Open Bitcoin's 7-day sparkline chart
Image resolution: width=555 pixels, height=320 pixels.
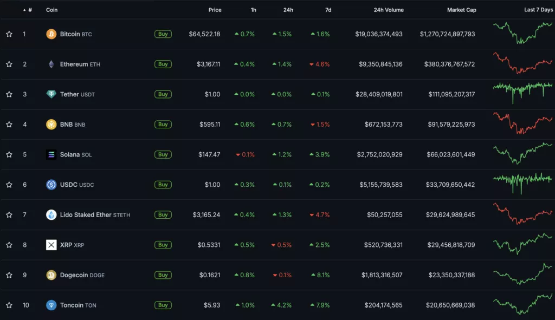point(523,33)
